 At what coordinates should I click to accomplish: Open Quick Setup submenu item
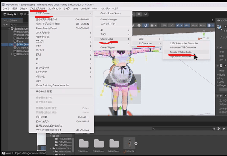click(x=112, y=39)
